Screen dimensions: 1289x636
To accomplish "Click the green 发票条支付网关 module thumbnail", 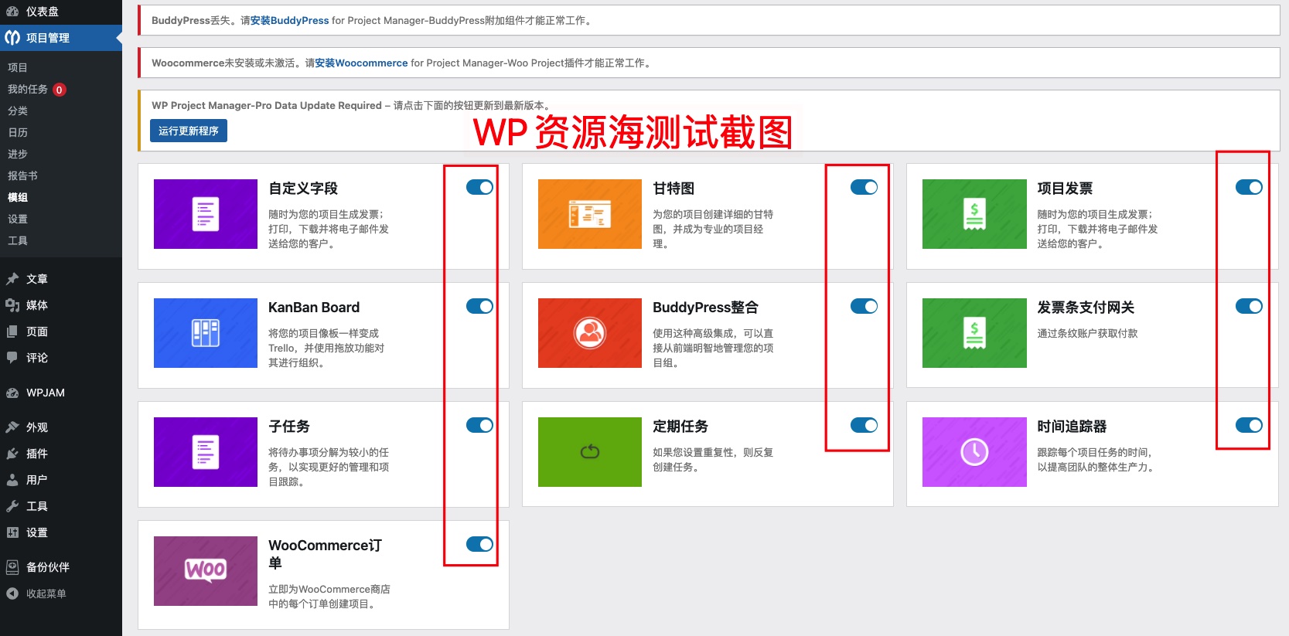I will pyautogui.click(x=974, y=333).
